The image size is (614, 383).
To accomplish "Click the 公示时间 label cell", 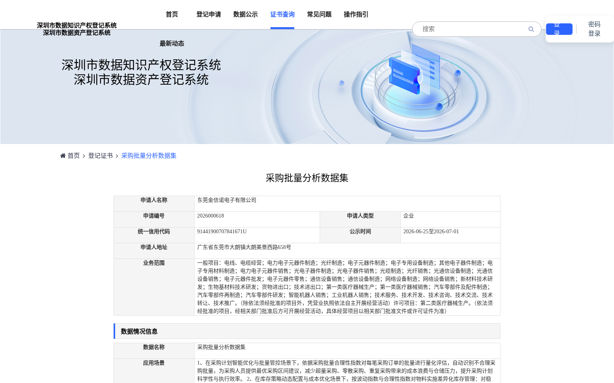I will coord(360,235).
